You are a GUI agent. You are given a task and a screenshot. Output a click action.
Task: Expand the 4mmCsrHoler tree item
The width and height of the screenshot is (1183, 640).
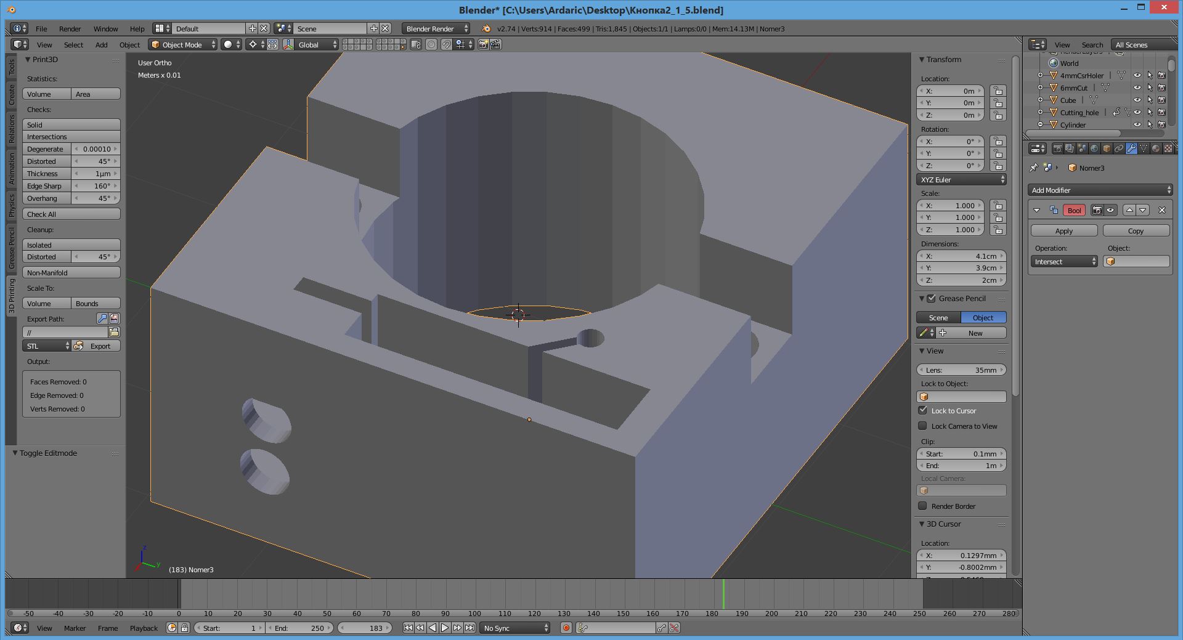[1040, 75]
